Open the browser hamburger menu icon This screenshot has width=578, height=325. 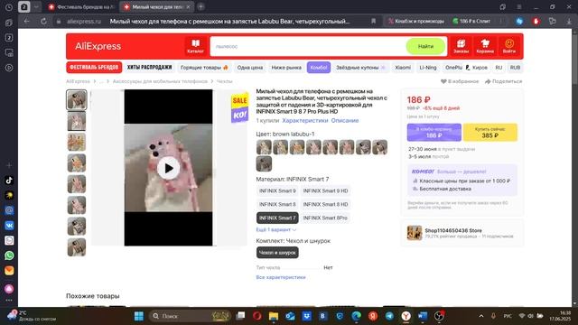tap(518, 7)
